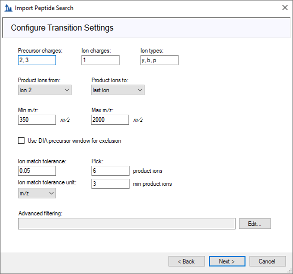
Task: Click the Ion match tolerance field
Action: coord(37,171)
